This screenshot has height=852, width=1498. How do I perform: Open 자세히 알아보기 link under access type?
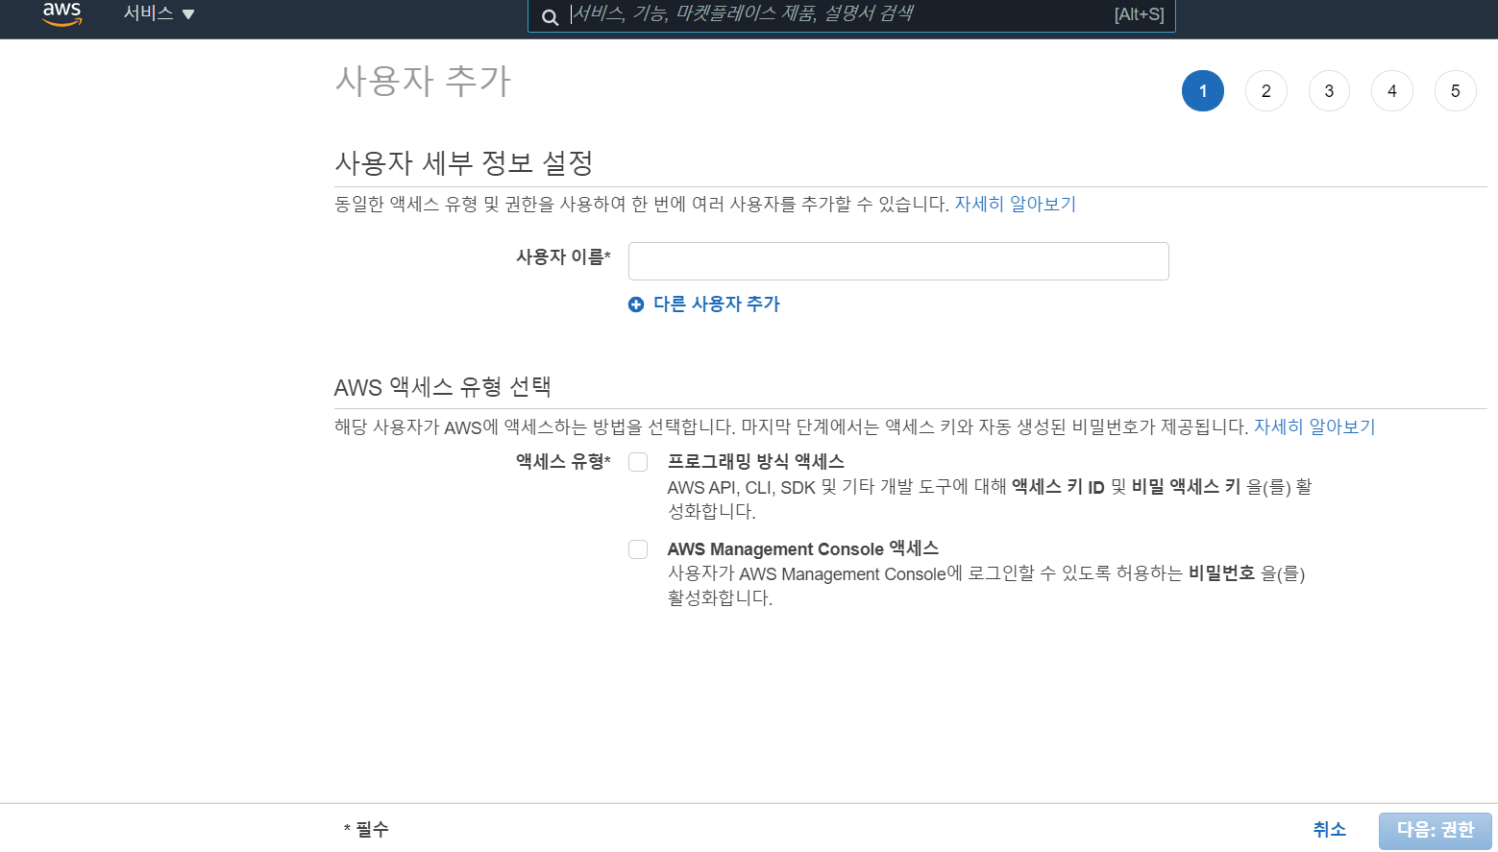point(1314,426)
